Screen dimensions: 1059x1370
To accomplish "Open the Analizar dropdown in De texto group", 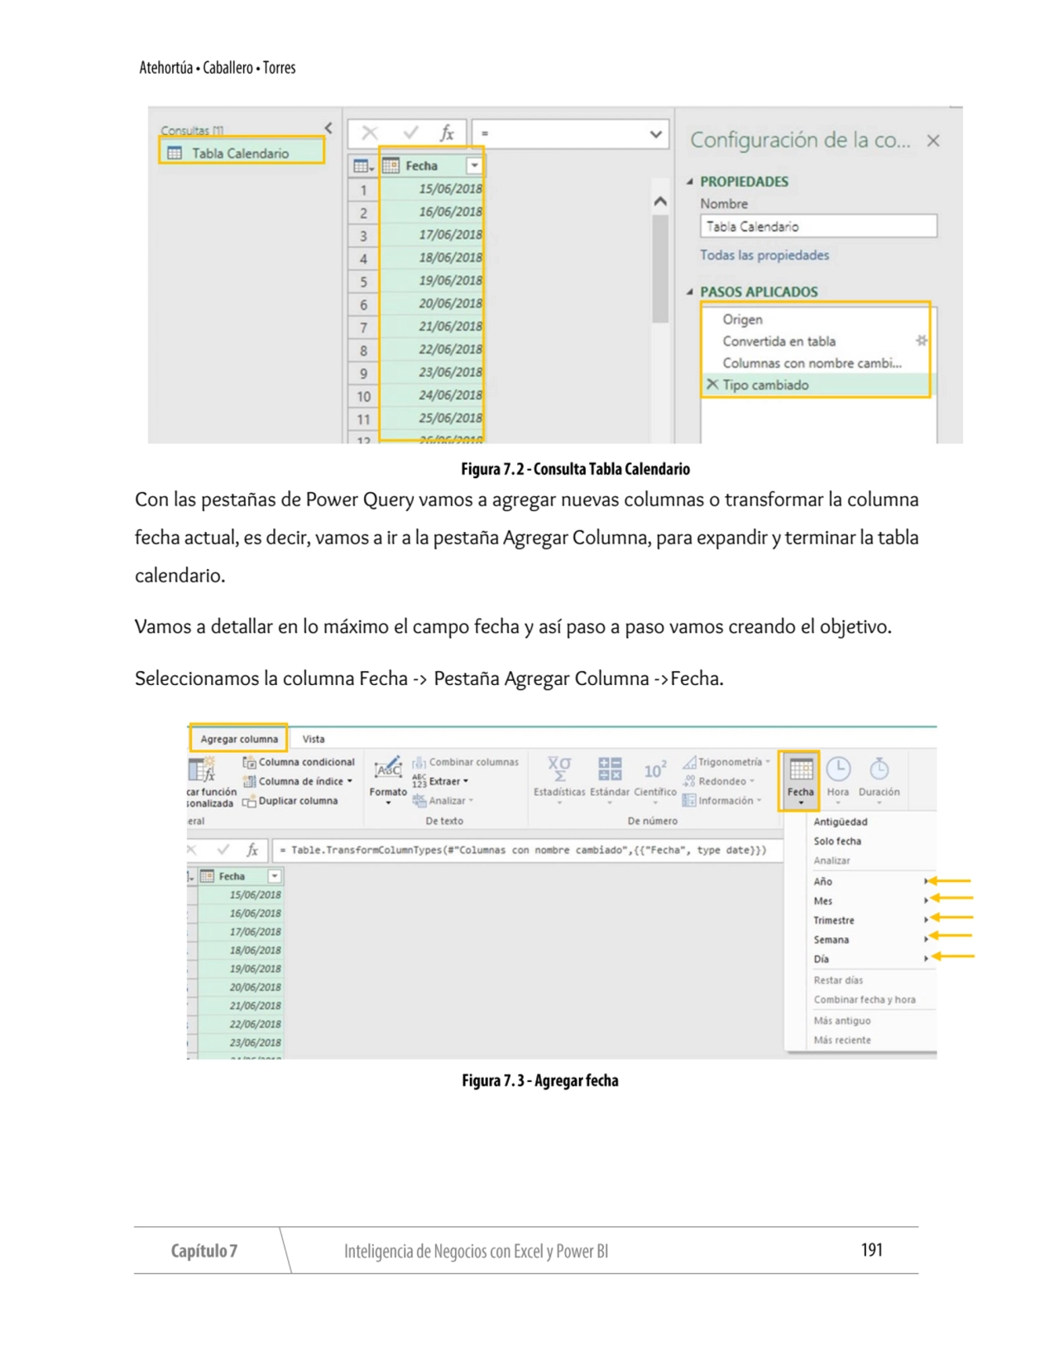I will point(443,801).
